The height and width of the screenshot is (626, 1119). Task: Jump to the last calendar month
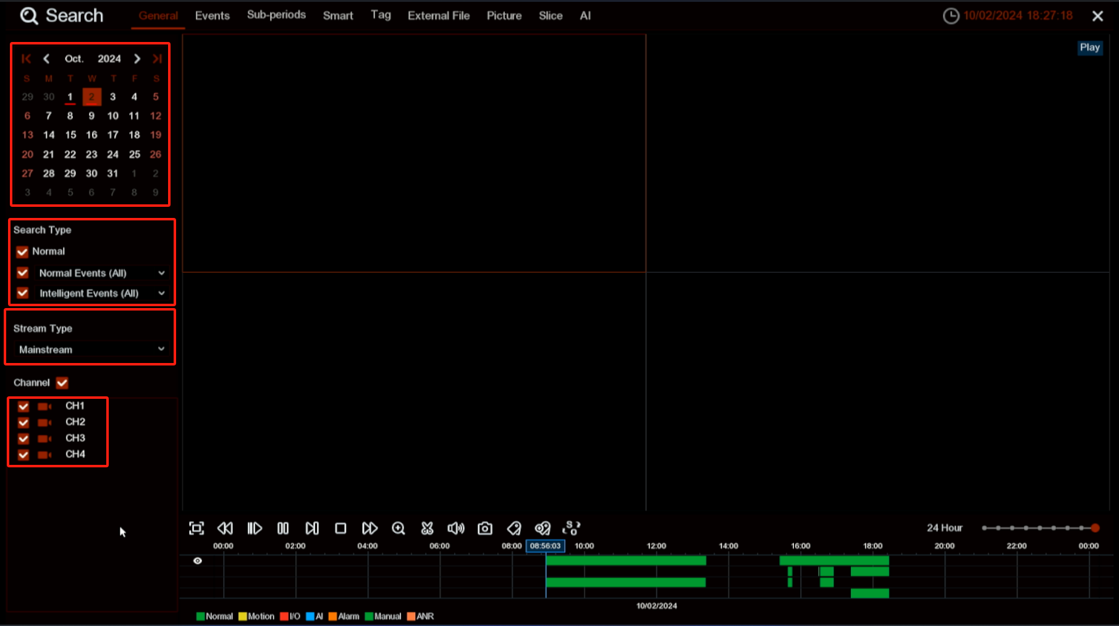pos(157,59)
